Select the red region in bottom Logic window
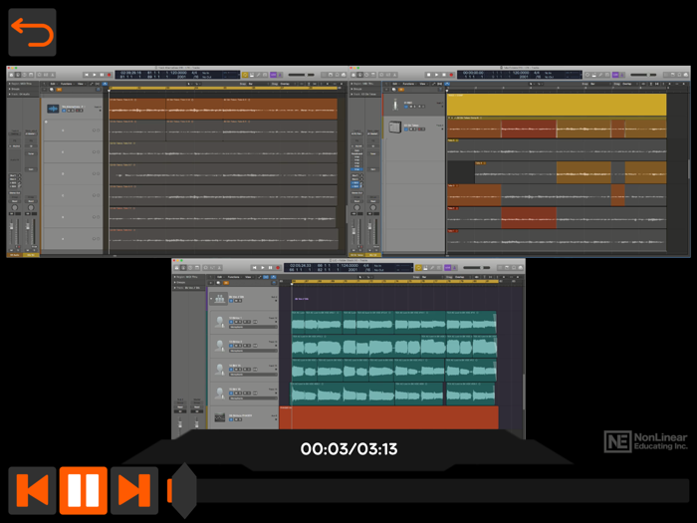This screenshot has width=697, height=523. 389,417
